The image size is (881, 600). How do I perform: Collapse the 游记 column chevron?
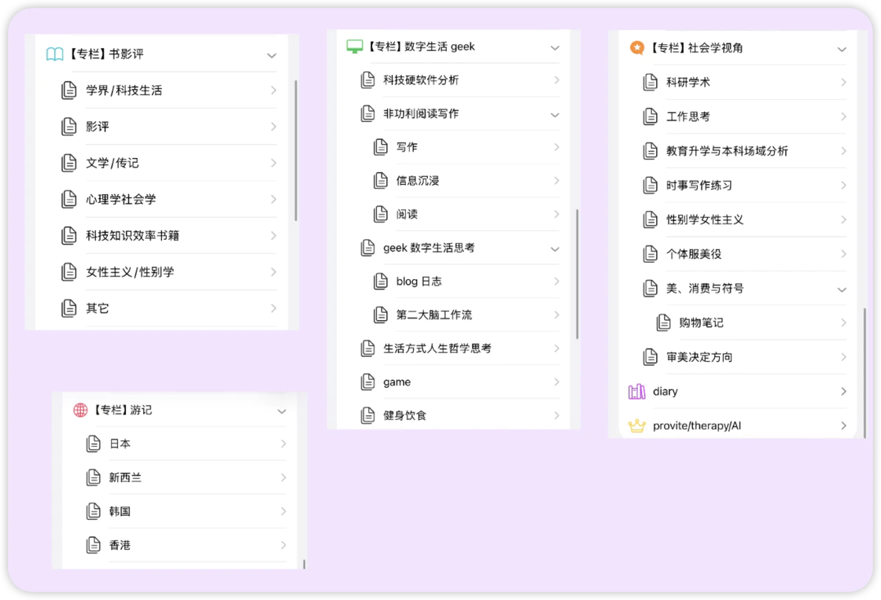click(282, 411)
